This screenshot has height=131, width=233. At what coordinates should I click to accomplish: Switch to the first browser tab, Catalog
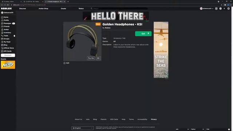click(x=11, y=1)
